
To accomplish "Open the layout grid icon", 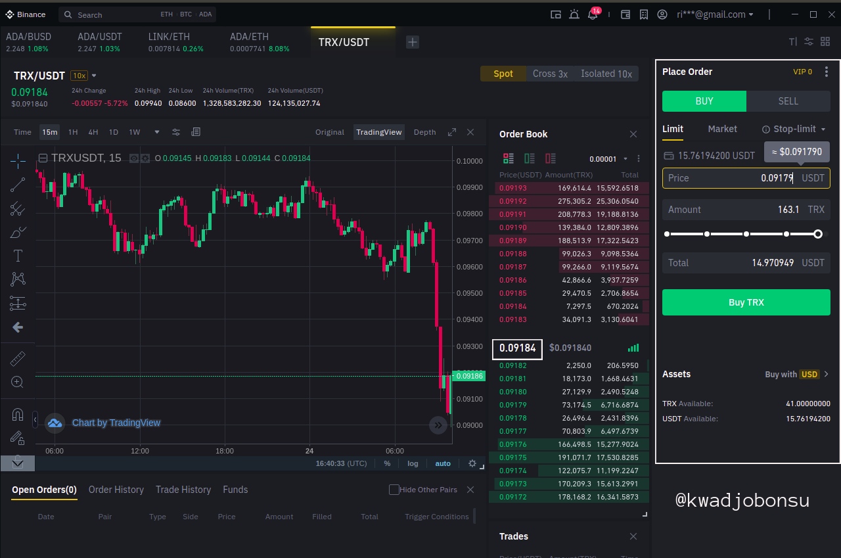I will coord(825,41).
